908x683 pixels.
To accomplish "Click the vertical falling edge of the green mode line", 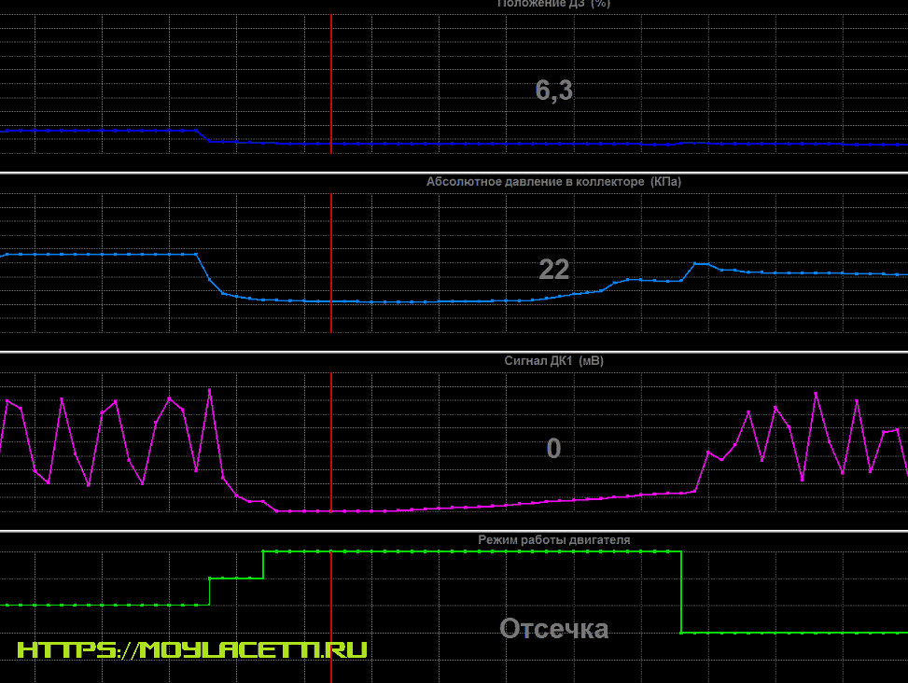I will click(x=681, y=592).
